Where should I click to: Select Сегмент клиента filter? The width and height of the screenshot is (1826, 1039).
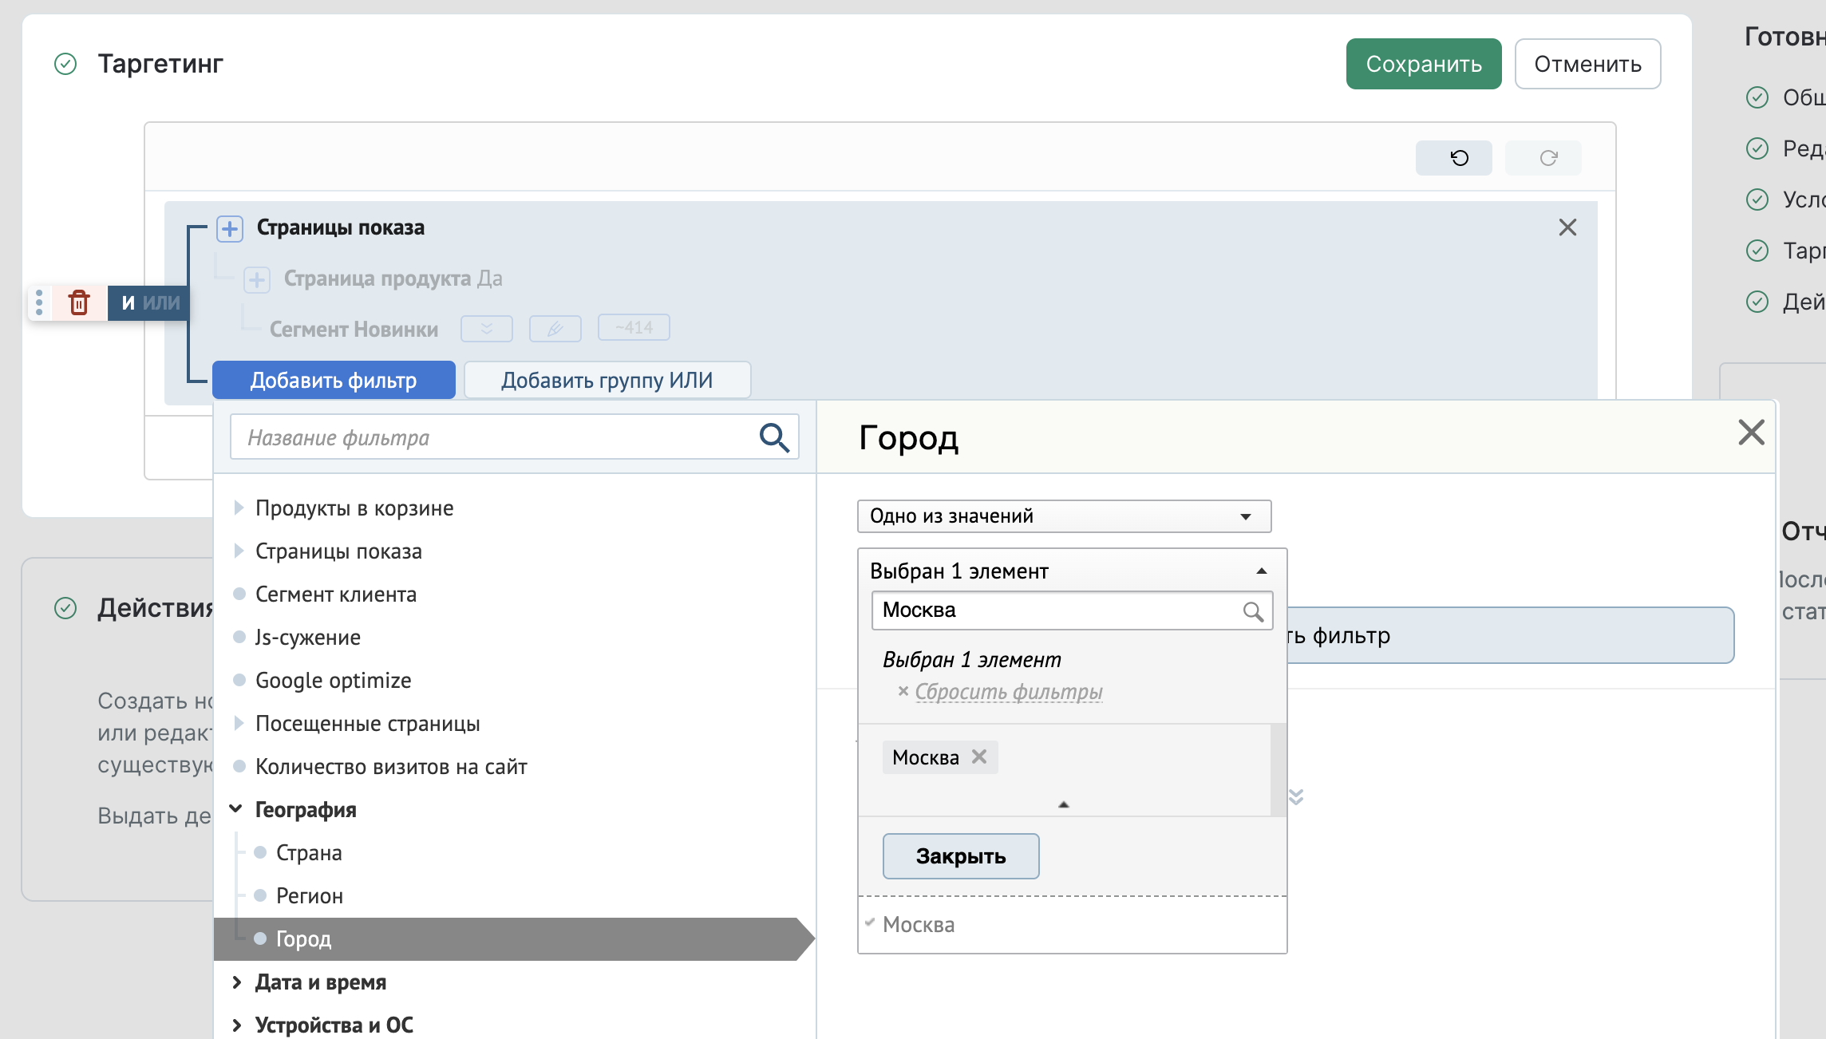336,595
